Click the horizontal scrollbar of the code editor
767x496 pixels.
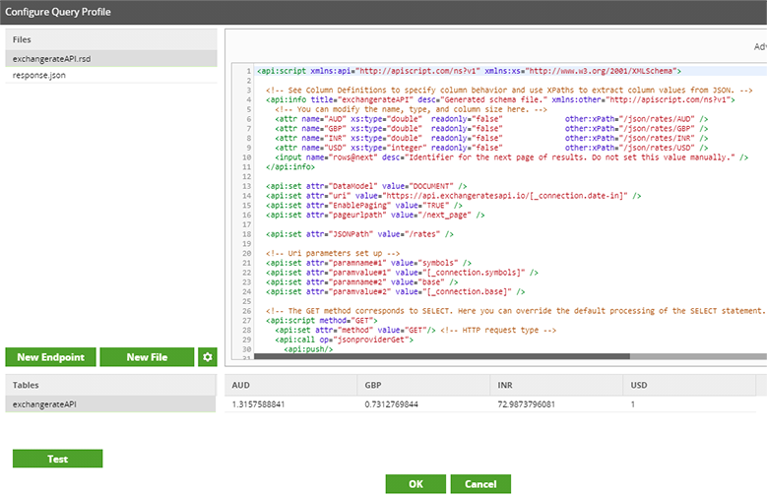tap(442, 356)
